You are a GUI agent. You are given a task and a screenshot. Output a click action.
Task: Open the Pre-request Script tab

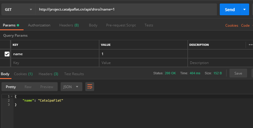[x=121, y=25]
